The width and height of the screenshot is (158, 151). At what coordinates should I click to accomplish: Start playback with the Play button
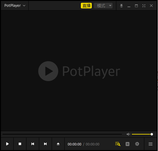[x=7, y=144]
